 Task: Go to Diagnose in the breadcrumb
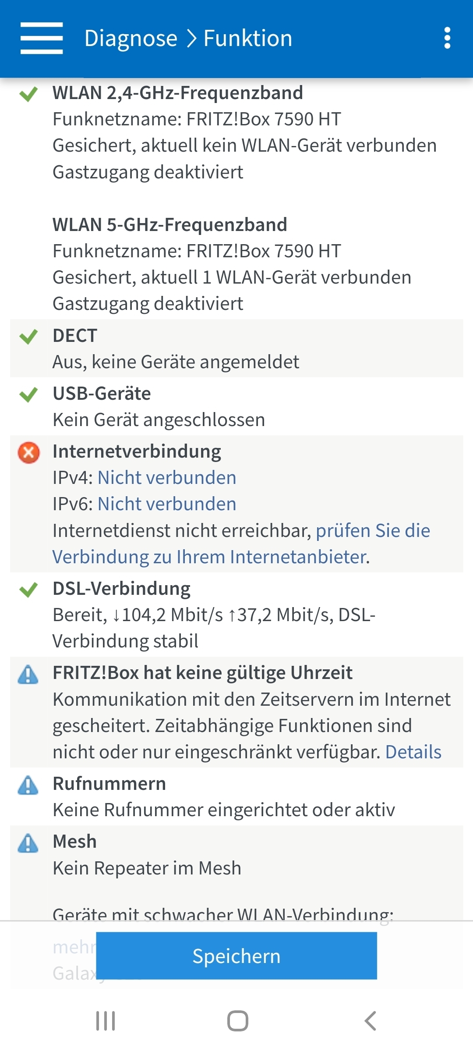click(131, 38)
